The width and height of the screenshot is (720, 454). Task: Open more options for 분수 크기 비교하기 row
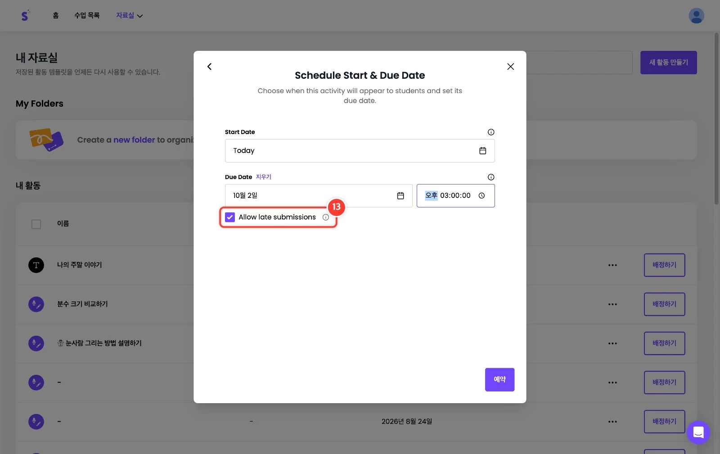(612, 304)
